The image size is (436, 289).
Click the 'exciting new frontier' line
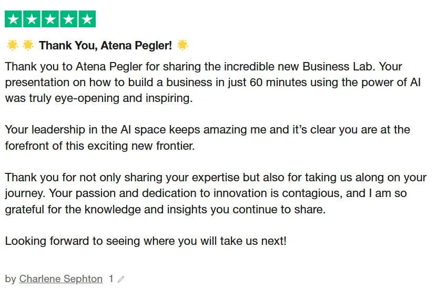(100, 146)
